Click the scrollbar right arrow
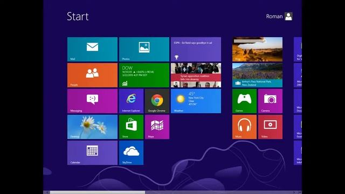This screenshot has width=345, height=194. (294, 192)
